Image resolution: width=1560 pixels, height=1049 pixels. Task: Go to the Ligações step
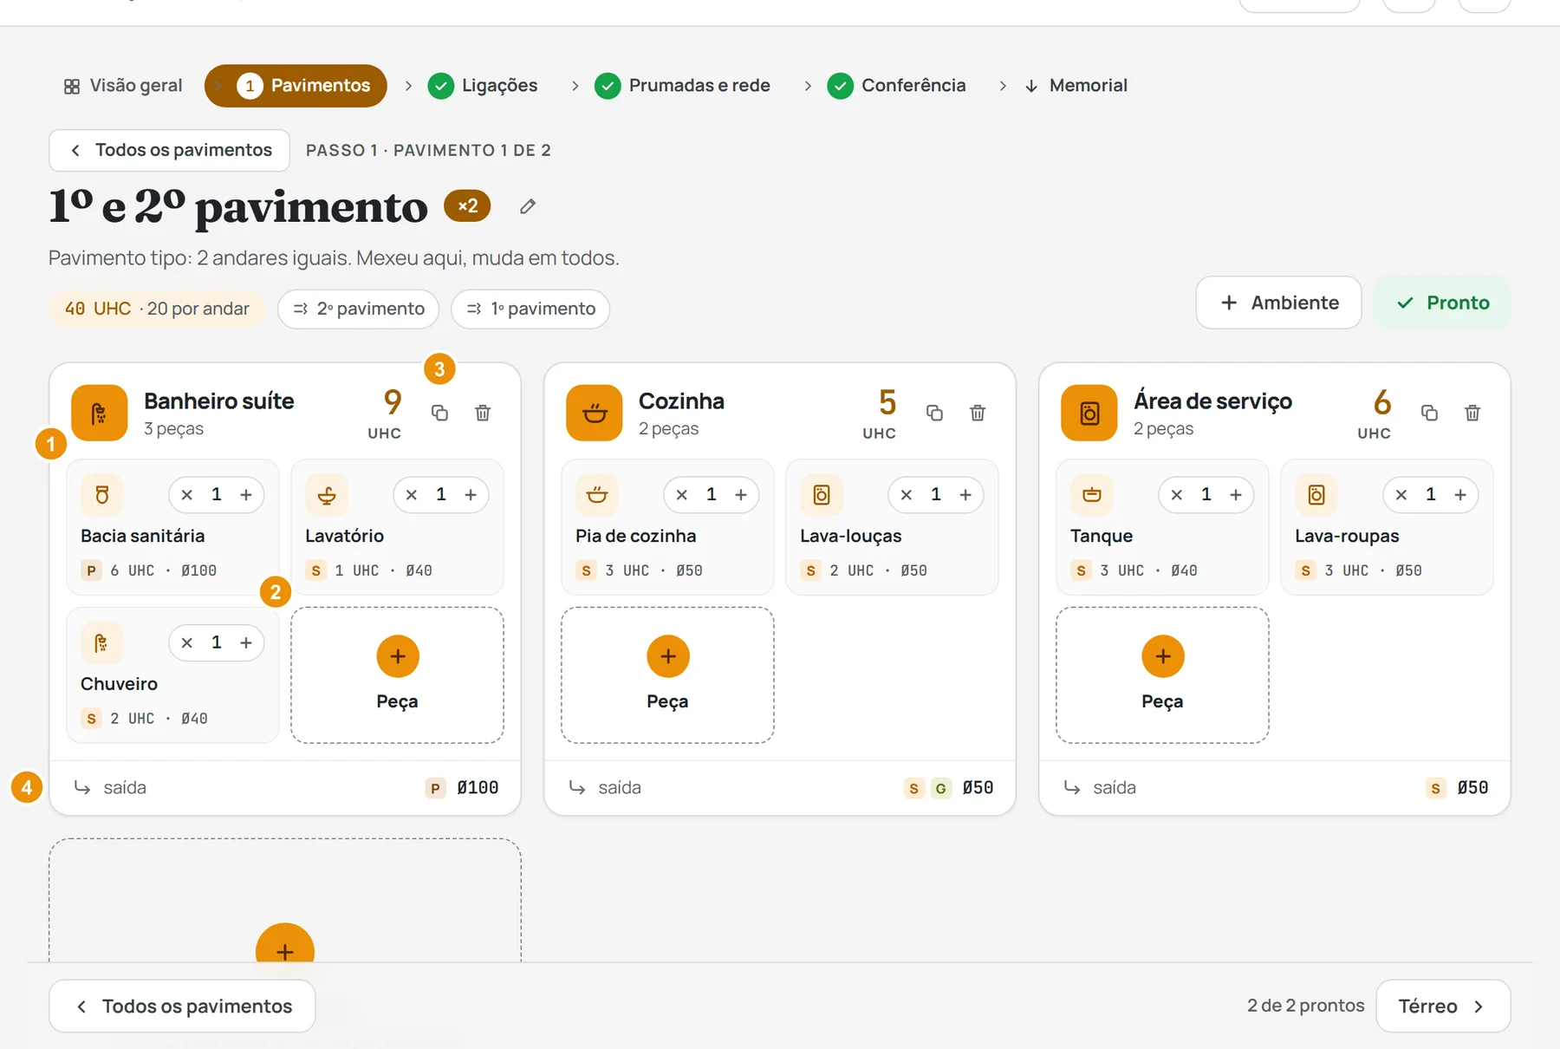(x=483, y=86)
